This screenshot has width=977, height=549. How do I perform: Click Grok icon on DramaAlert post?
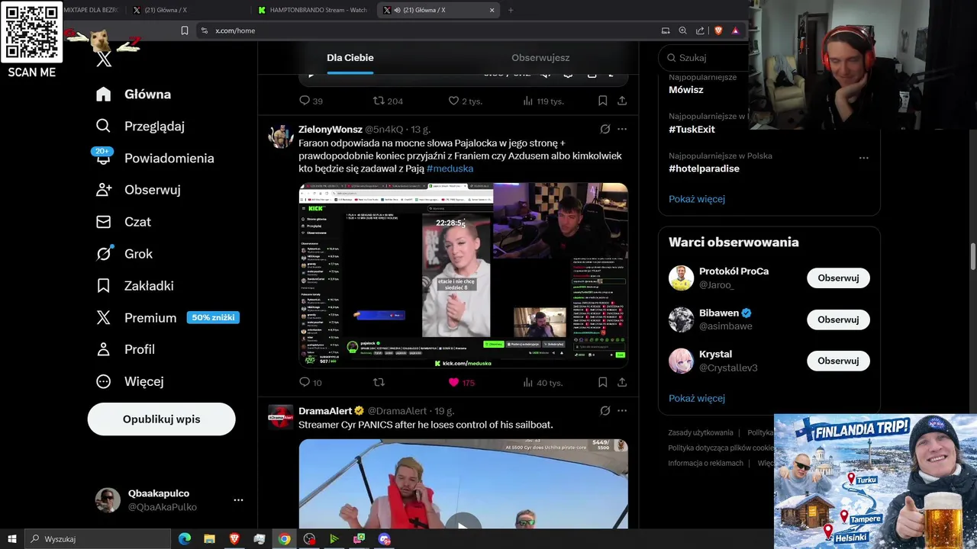[605, 411]
